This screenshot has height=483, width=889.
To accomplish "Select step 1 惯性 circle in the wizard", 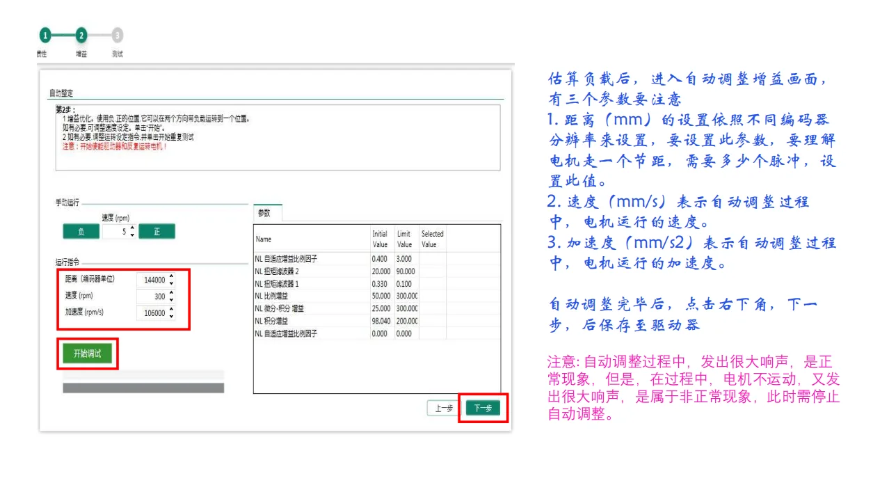I will pyautogui.click(x=45, y=33).
